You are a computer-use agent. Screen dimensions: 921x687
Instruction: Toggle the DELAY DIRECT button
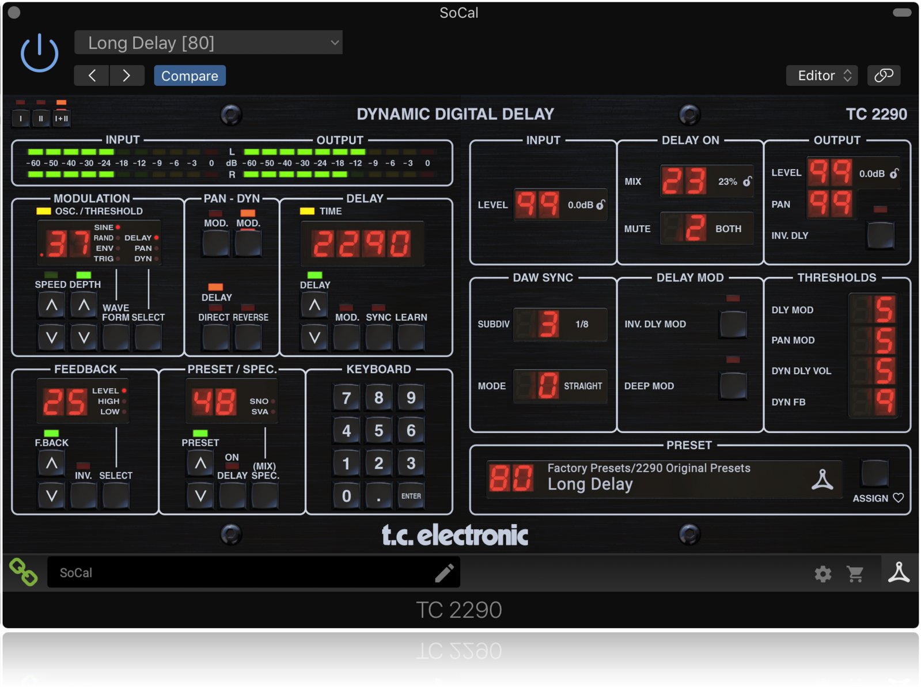[x=216, y=337]
